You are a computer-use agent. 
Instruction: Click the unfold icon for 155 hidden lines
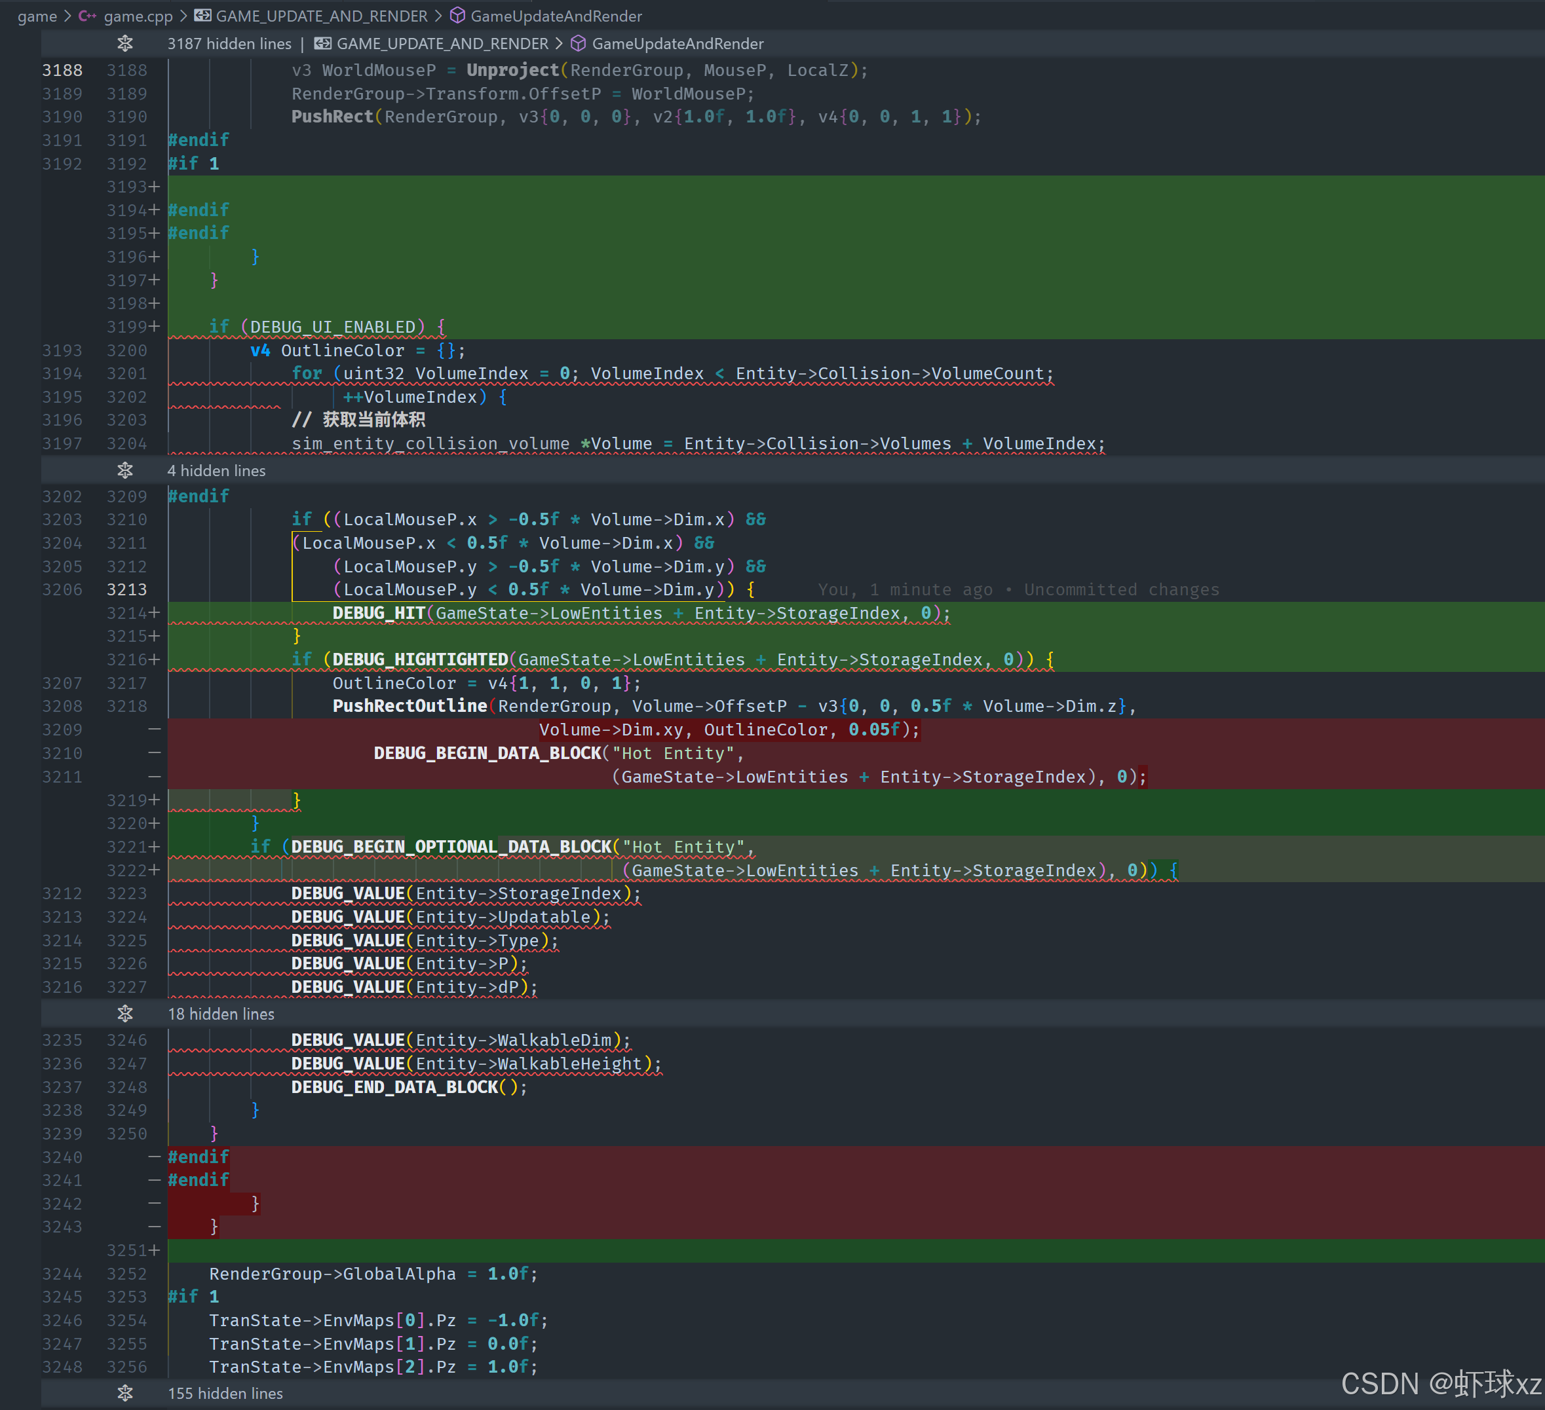[x=125, y=1393]
